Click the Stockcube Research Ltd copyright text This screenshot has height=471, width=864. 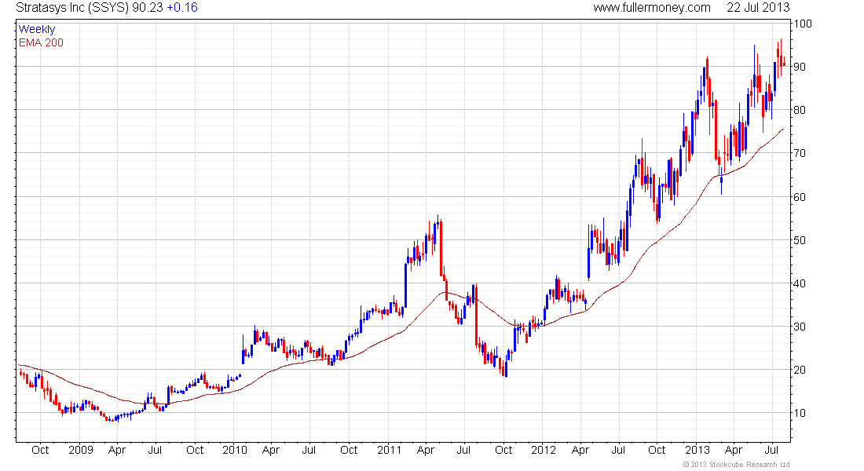tap(736, 465)
